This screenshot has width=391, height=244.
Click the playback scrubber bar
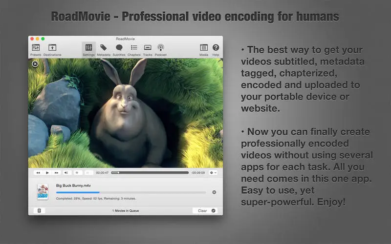click(150, 173)
